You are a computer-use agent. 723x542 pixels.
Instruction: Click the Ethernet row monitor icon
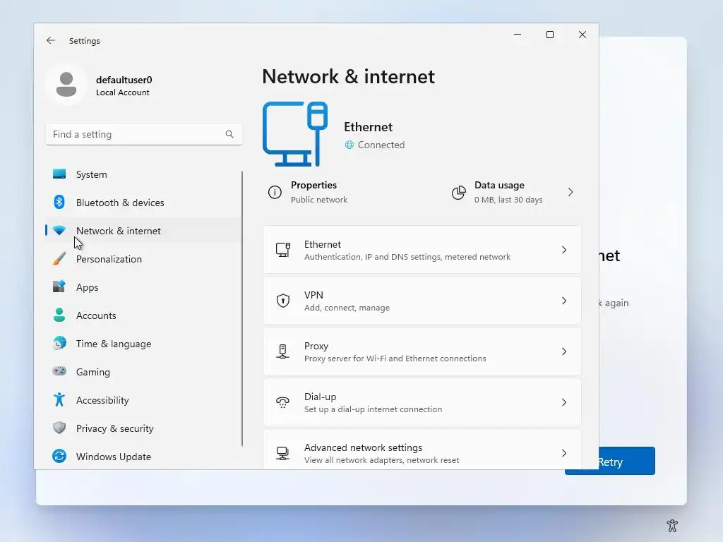282,250
